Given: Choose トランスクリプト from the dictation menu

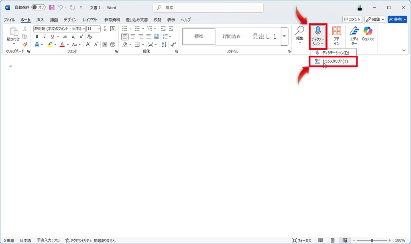Looking at the screenshot, I should tap(333, 61).
